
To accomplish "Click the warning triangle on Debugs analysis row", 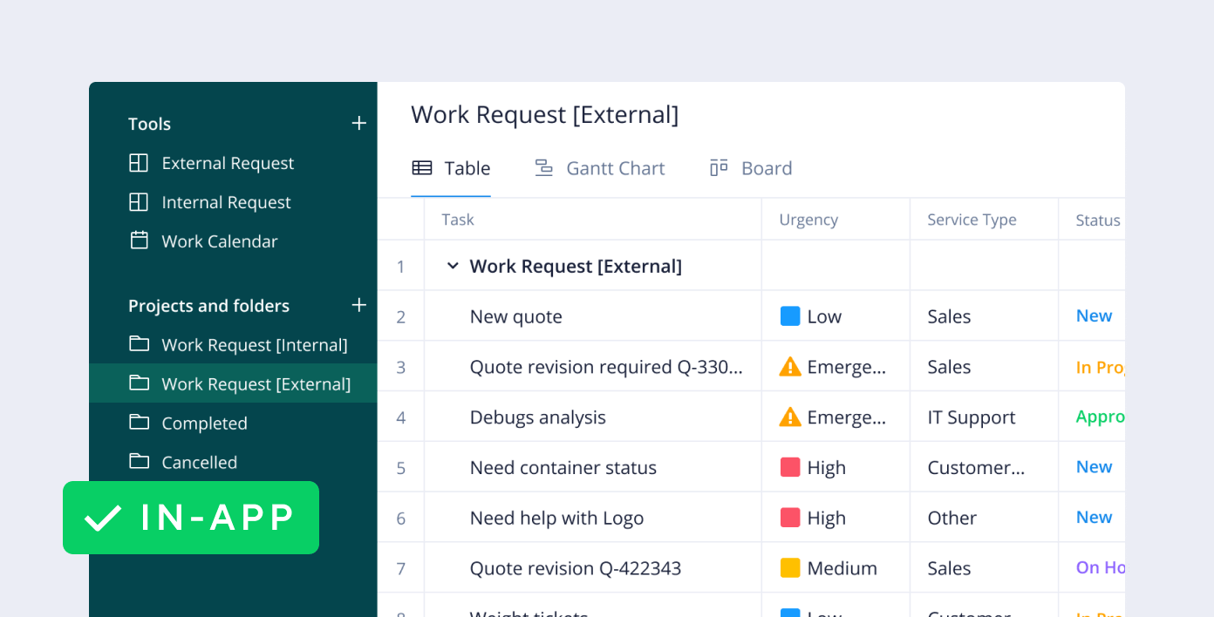I will pos(789,417).
